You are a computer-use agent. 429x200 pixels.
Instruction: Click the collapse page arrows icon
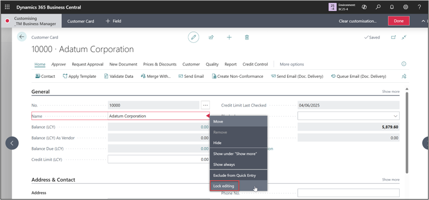[404, 37]
